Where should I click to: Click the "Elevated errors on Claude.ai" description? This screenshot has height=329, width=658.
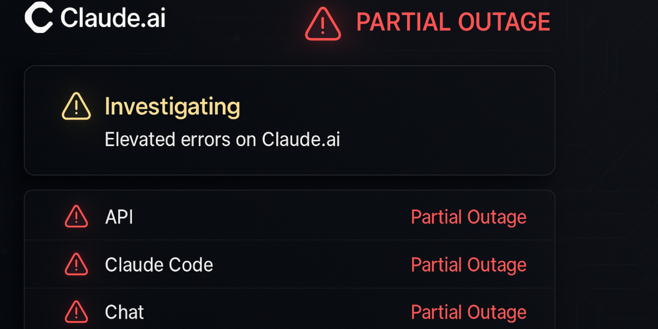pos(222,140)
